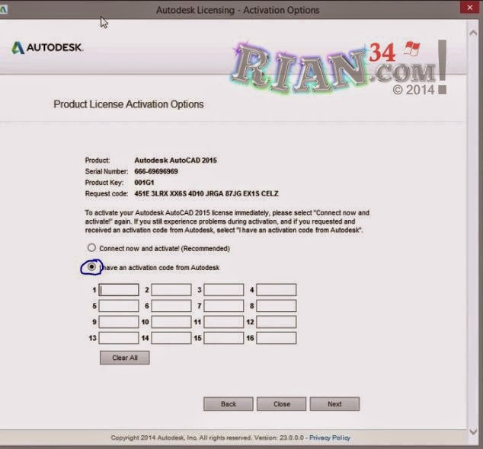Click activation code field 2
This screenshot has height=449, width=483.
171,290
